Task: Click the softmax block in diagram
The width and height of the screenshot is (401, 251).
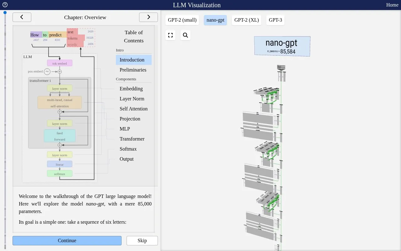Action: pos(60,174)
